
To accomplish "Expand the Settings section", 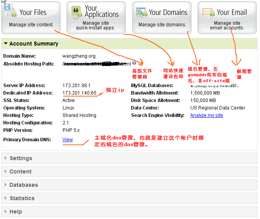I will click(x=6, y=158).
